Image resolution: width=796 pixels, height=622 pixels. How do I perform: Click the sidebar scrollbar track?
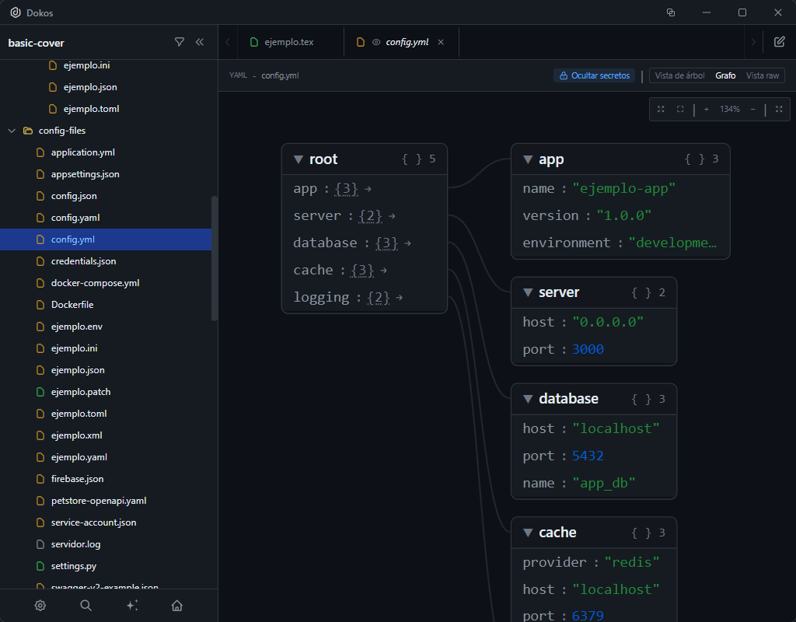tap(212, 257)
